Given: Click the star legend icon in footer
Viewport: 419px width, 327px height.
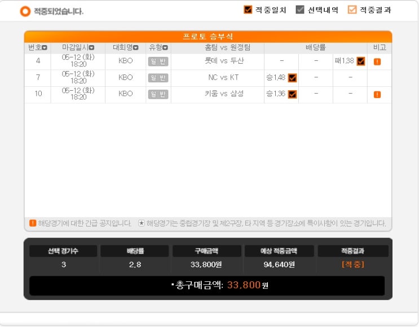Looking at the screenshot, I should pyautogui.click(x=142, y=223).
